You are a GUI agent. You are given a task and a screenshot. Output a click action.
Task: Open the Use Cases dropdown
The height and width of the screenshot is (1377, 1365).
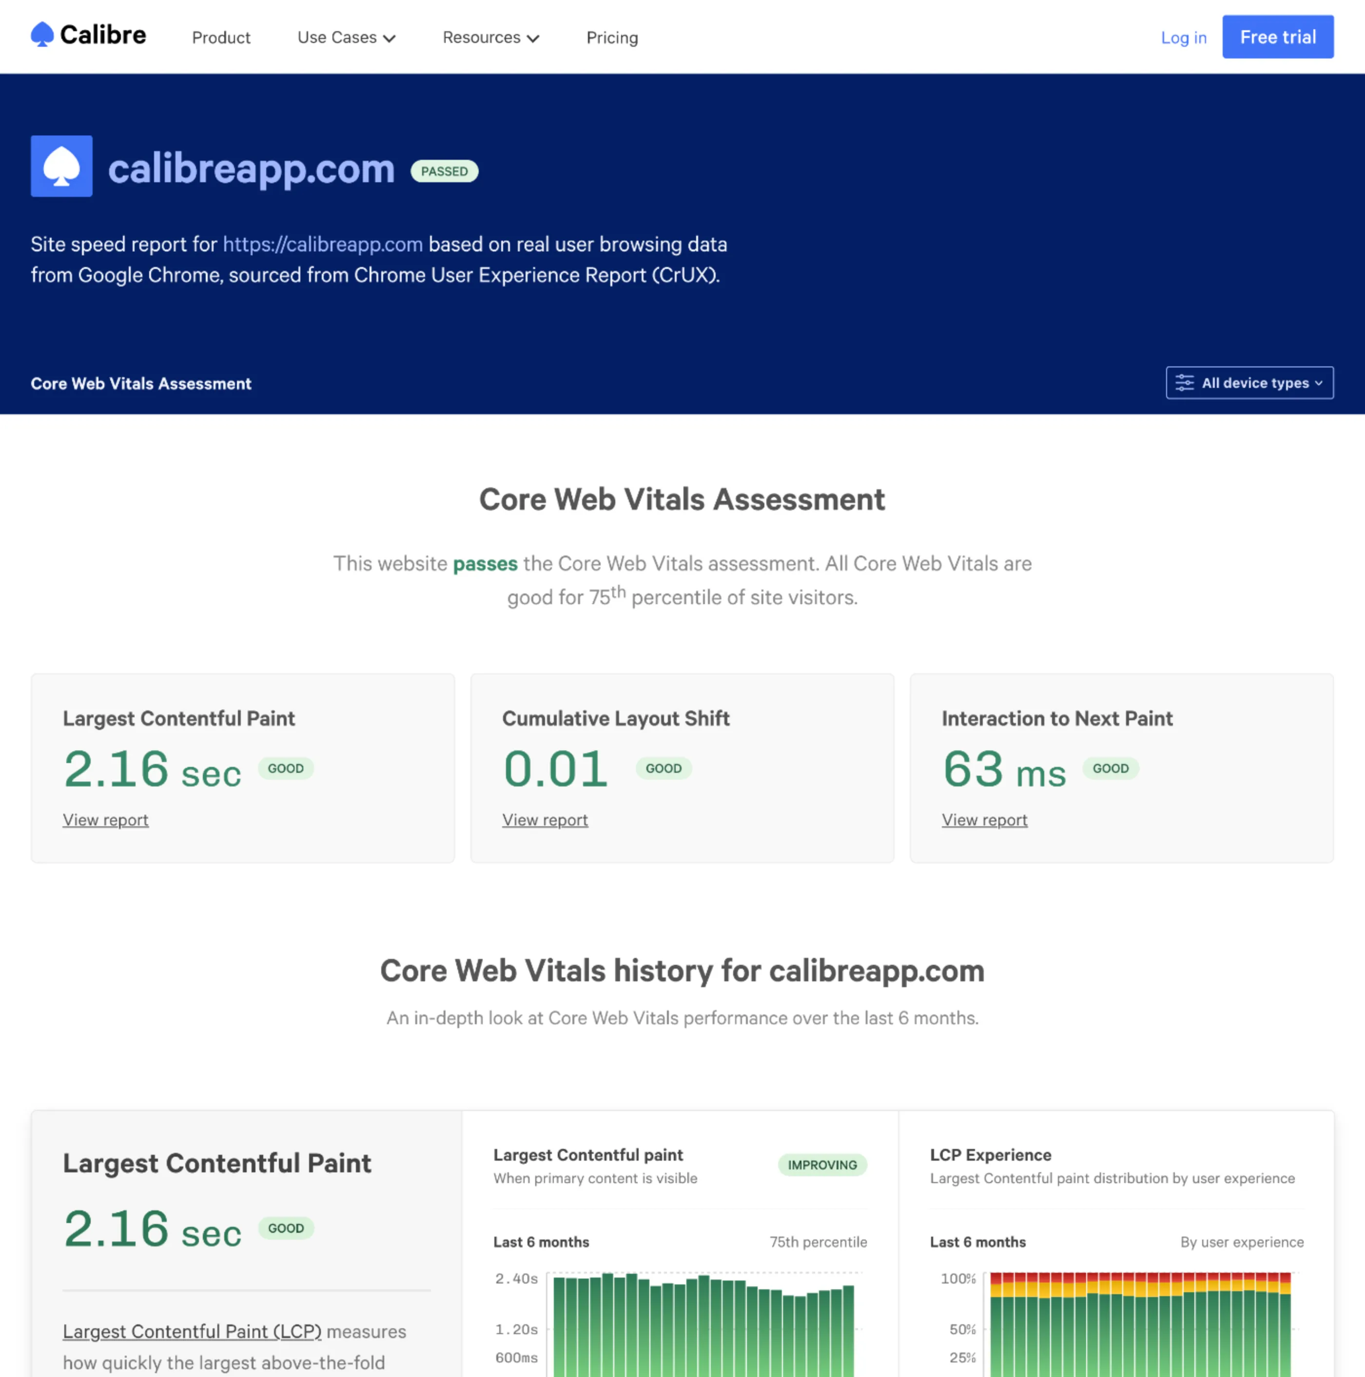pyautogui.click(x=345, y=37)
